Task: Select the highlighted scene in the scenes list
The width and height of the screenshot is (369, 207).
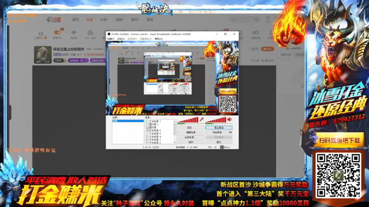Action: (128, 121)
